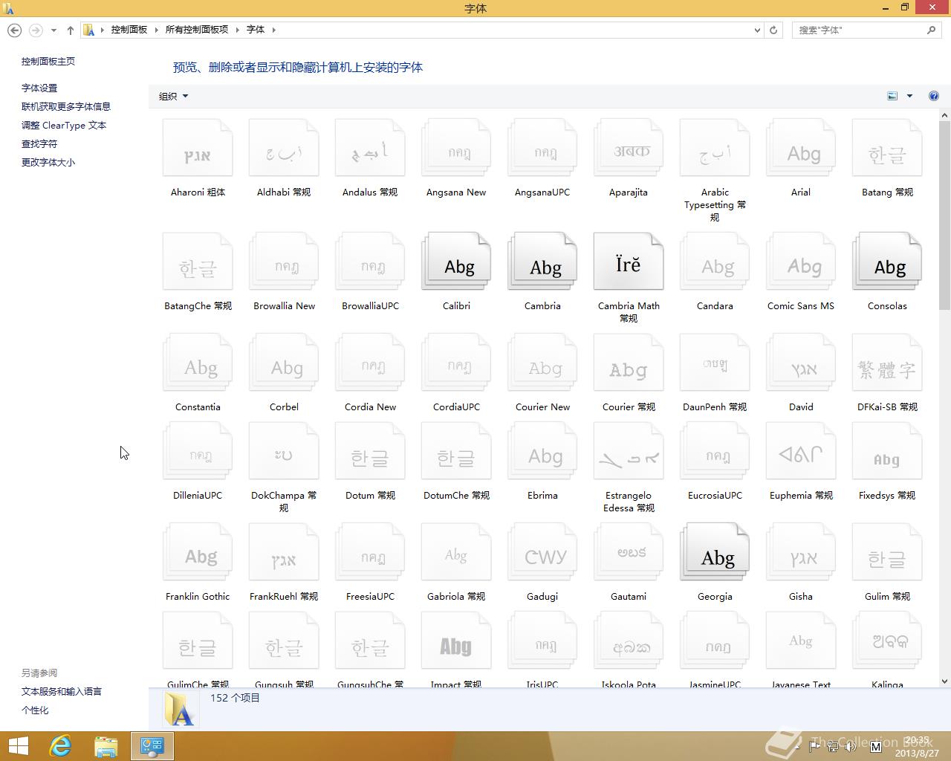This screenshot has height=761, width=951.
Task: Select the Cambria Math font icon
Action: 629,262
